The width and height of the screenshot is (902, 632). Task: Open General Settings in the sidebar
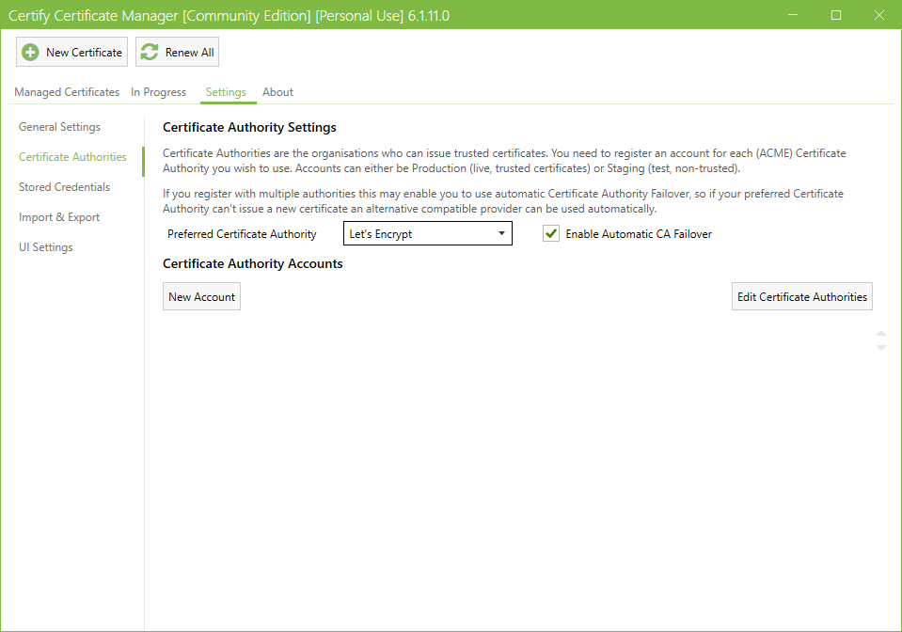tap(59, 127)
